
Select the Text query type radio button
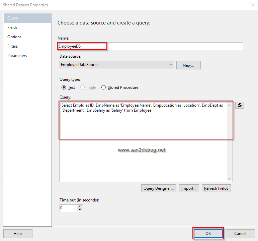click(x=64, y=87)
